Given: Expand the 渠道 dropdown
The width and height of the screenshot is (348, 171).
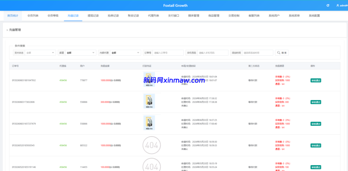Looking at the screenshot, I should point(81,53).
